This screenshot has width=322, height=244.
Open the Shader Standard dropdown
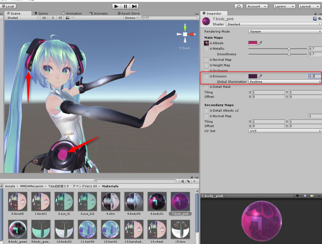pos(273,24)
